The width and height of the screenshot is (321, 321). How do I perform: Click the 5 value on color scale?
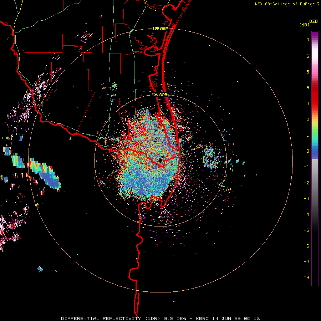tap(308, 72)
